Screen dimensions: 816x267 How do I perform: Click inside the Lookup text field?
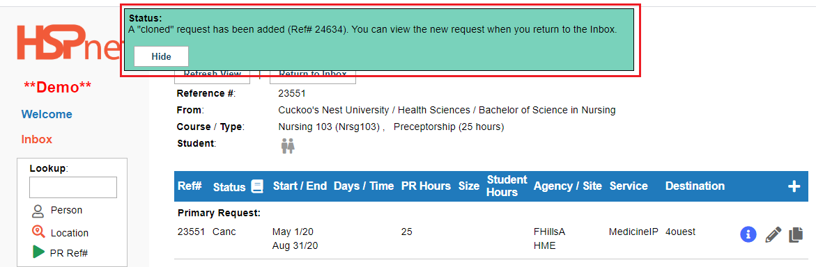click(73, 188)
